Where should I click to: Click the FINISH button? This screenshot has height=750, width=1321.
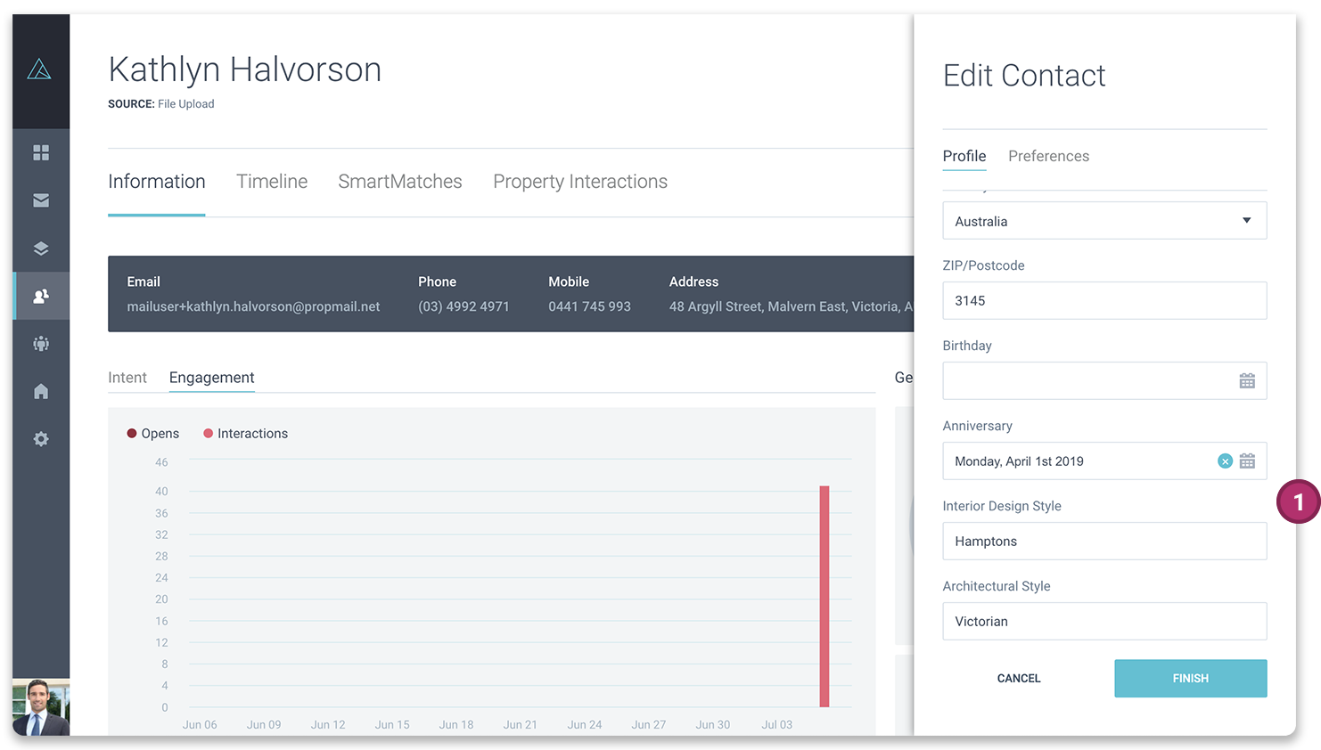[x=1190, y=678]
